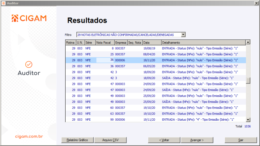Click the Status "4" detail row

pos(198,120)
